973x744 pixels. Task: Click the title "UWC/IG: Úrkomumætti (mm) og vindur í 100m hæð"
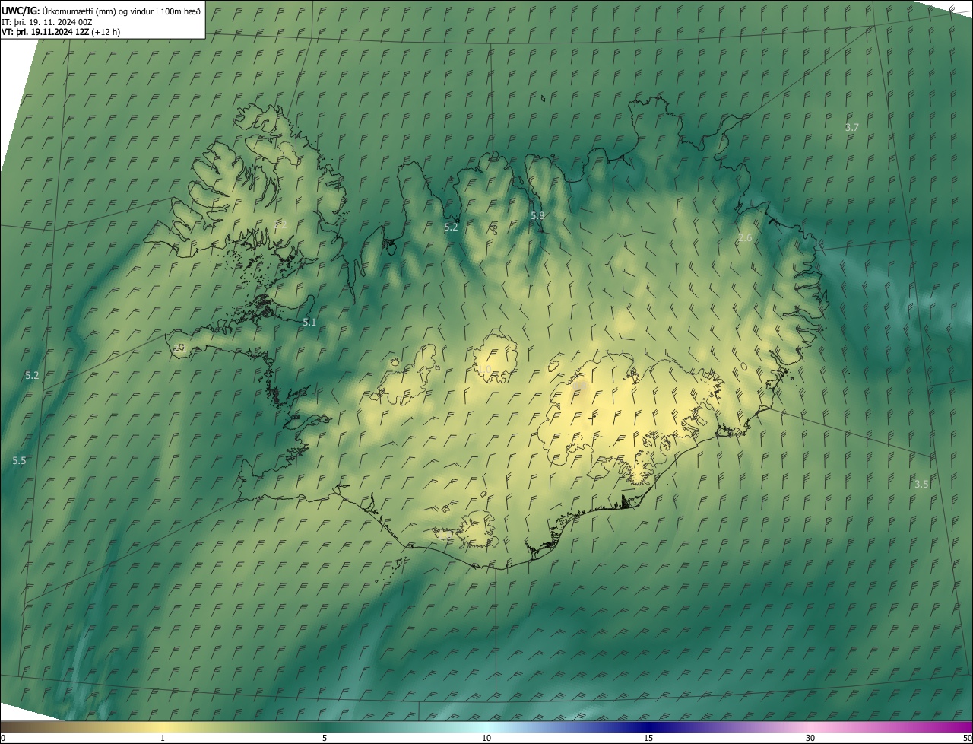101,10
